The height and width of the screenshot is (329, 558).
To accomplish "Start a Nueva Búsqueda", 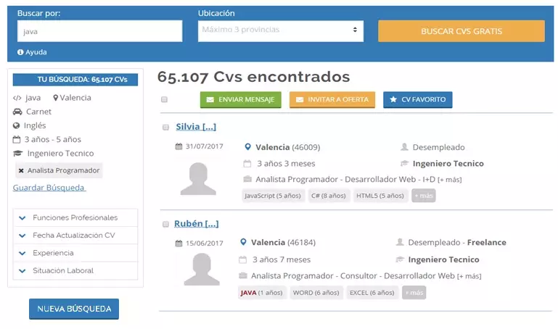I will (x=74, y=309).
